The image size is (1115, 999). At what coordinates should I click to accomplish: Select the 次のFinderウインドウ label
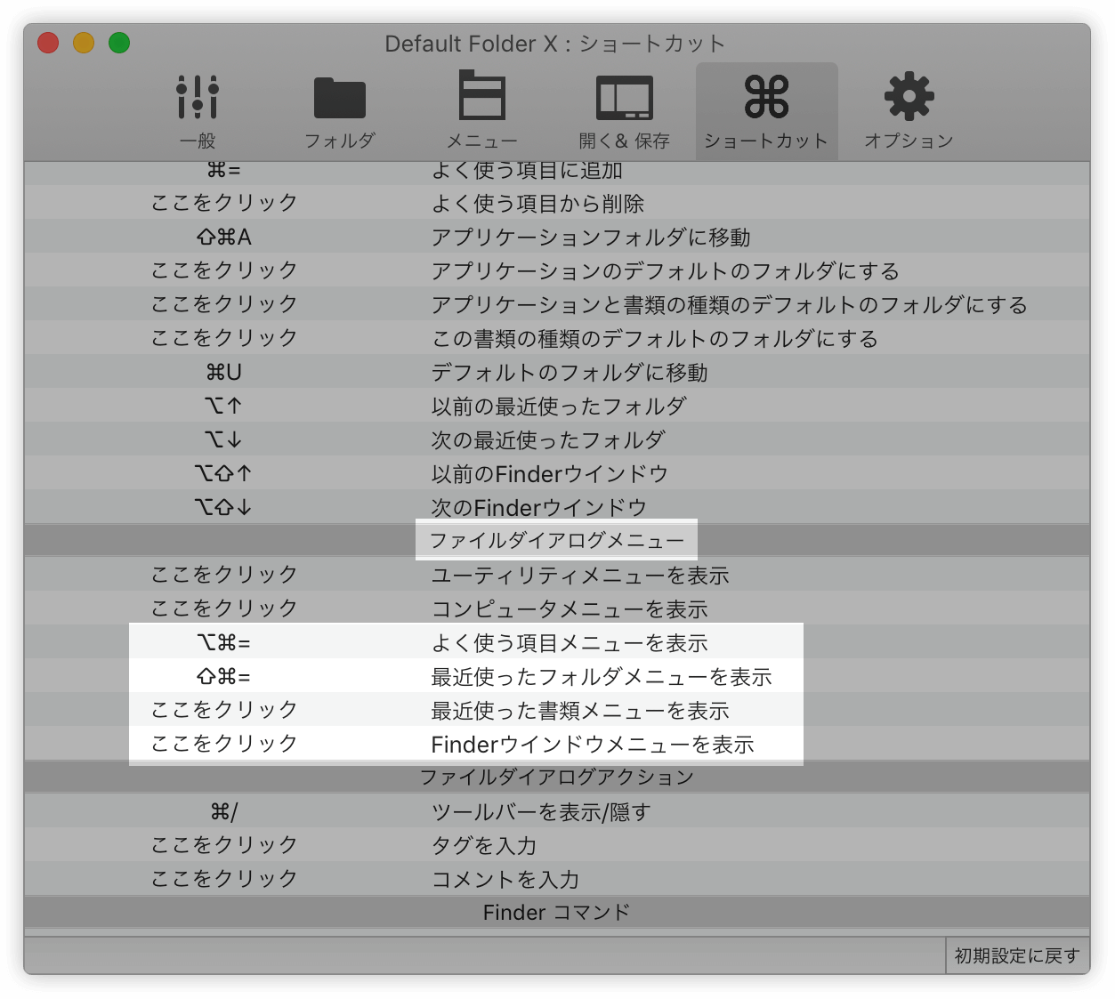[x=539, y=508]
